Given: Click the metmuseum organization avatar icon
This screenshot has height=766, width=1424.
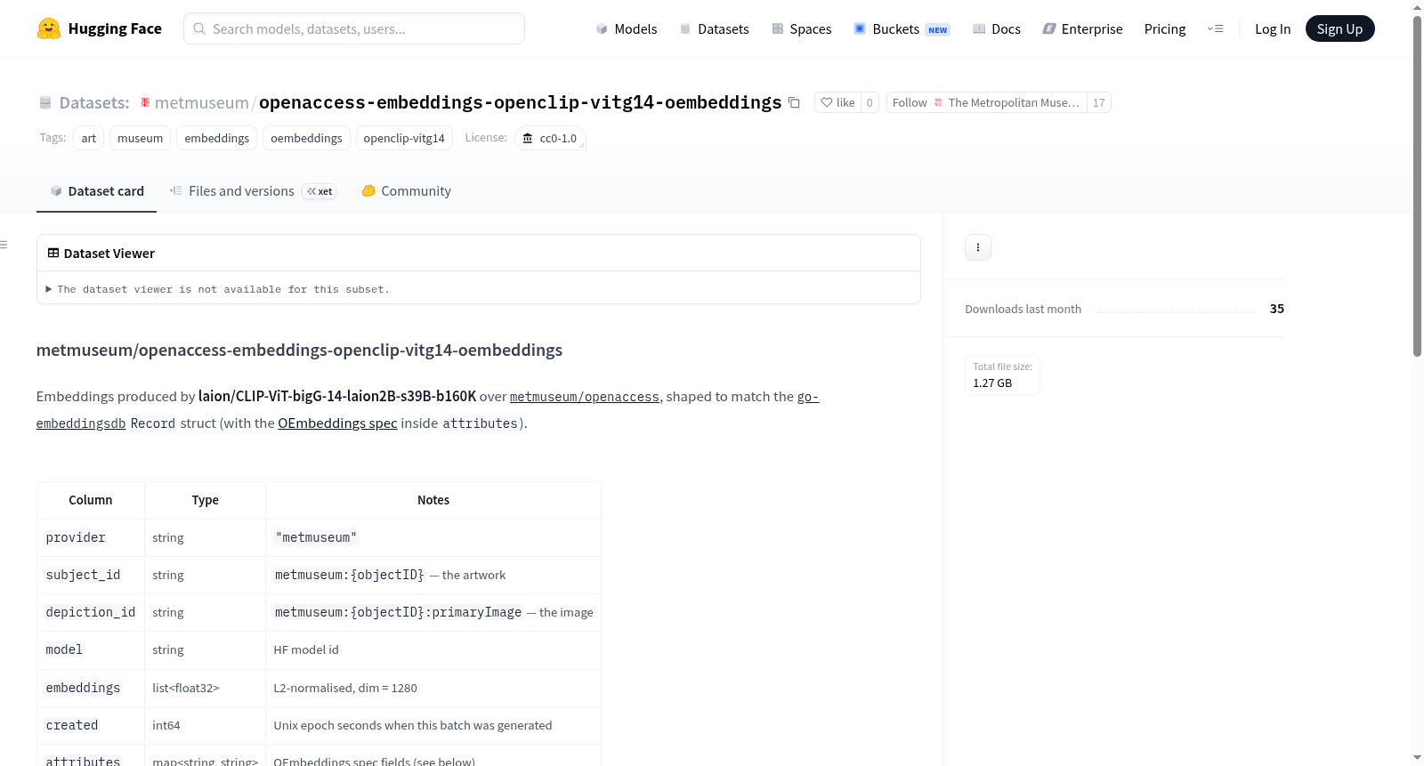Looking at the screenshot, I should pos(145,102).
